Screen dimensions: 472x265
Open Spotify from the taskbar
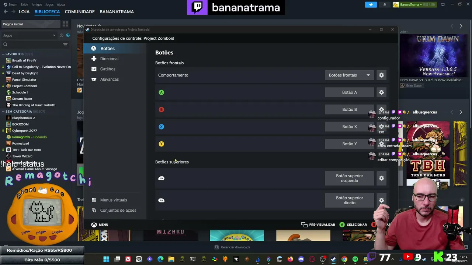pyautogui.click(x=355, y=259)
